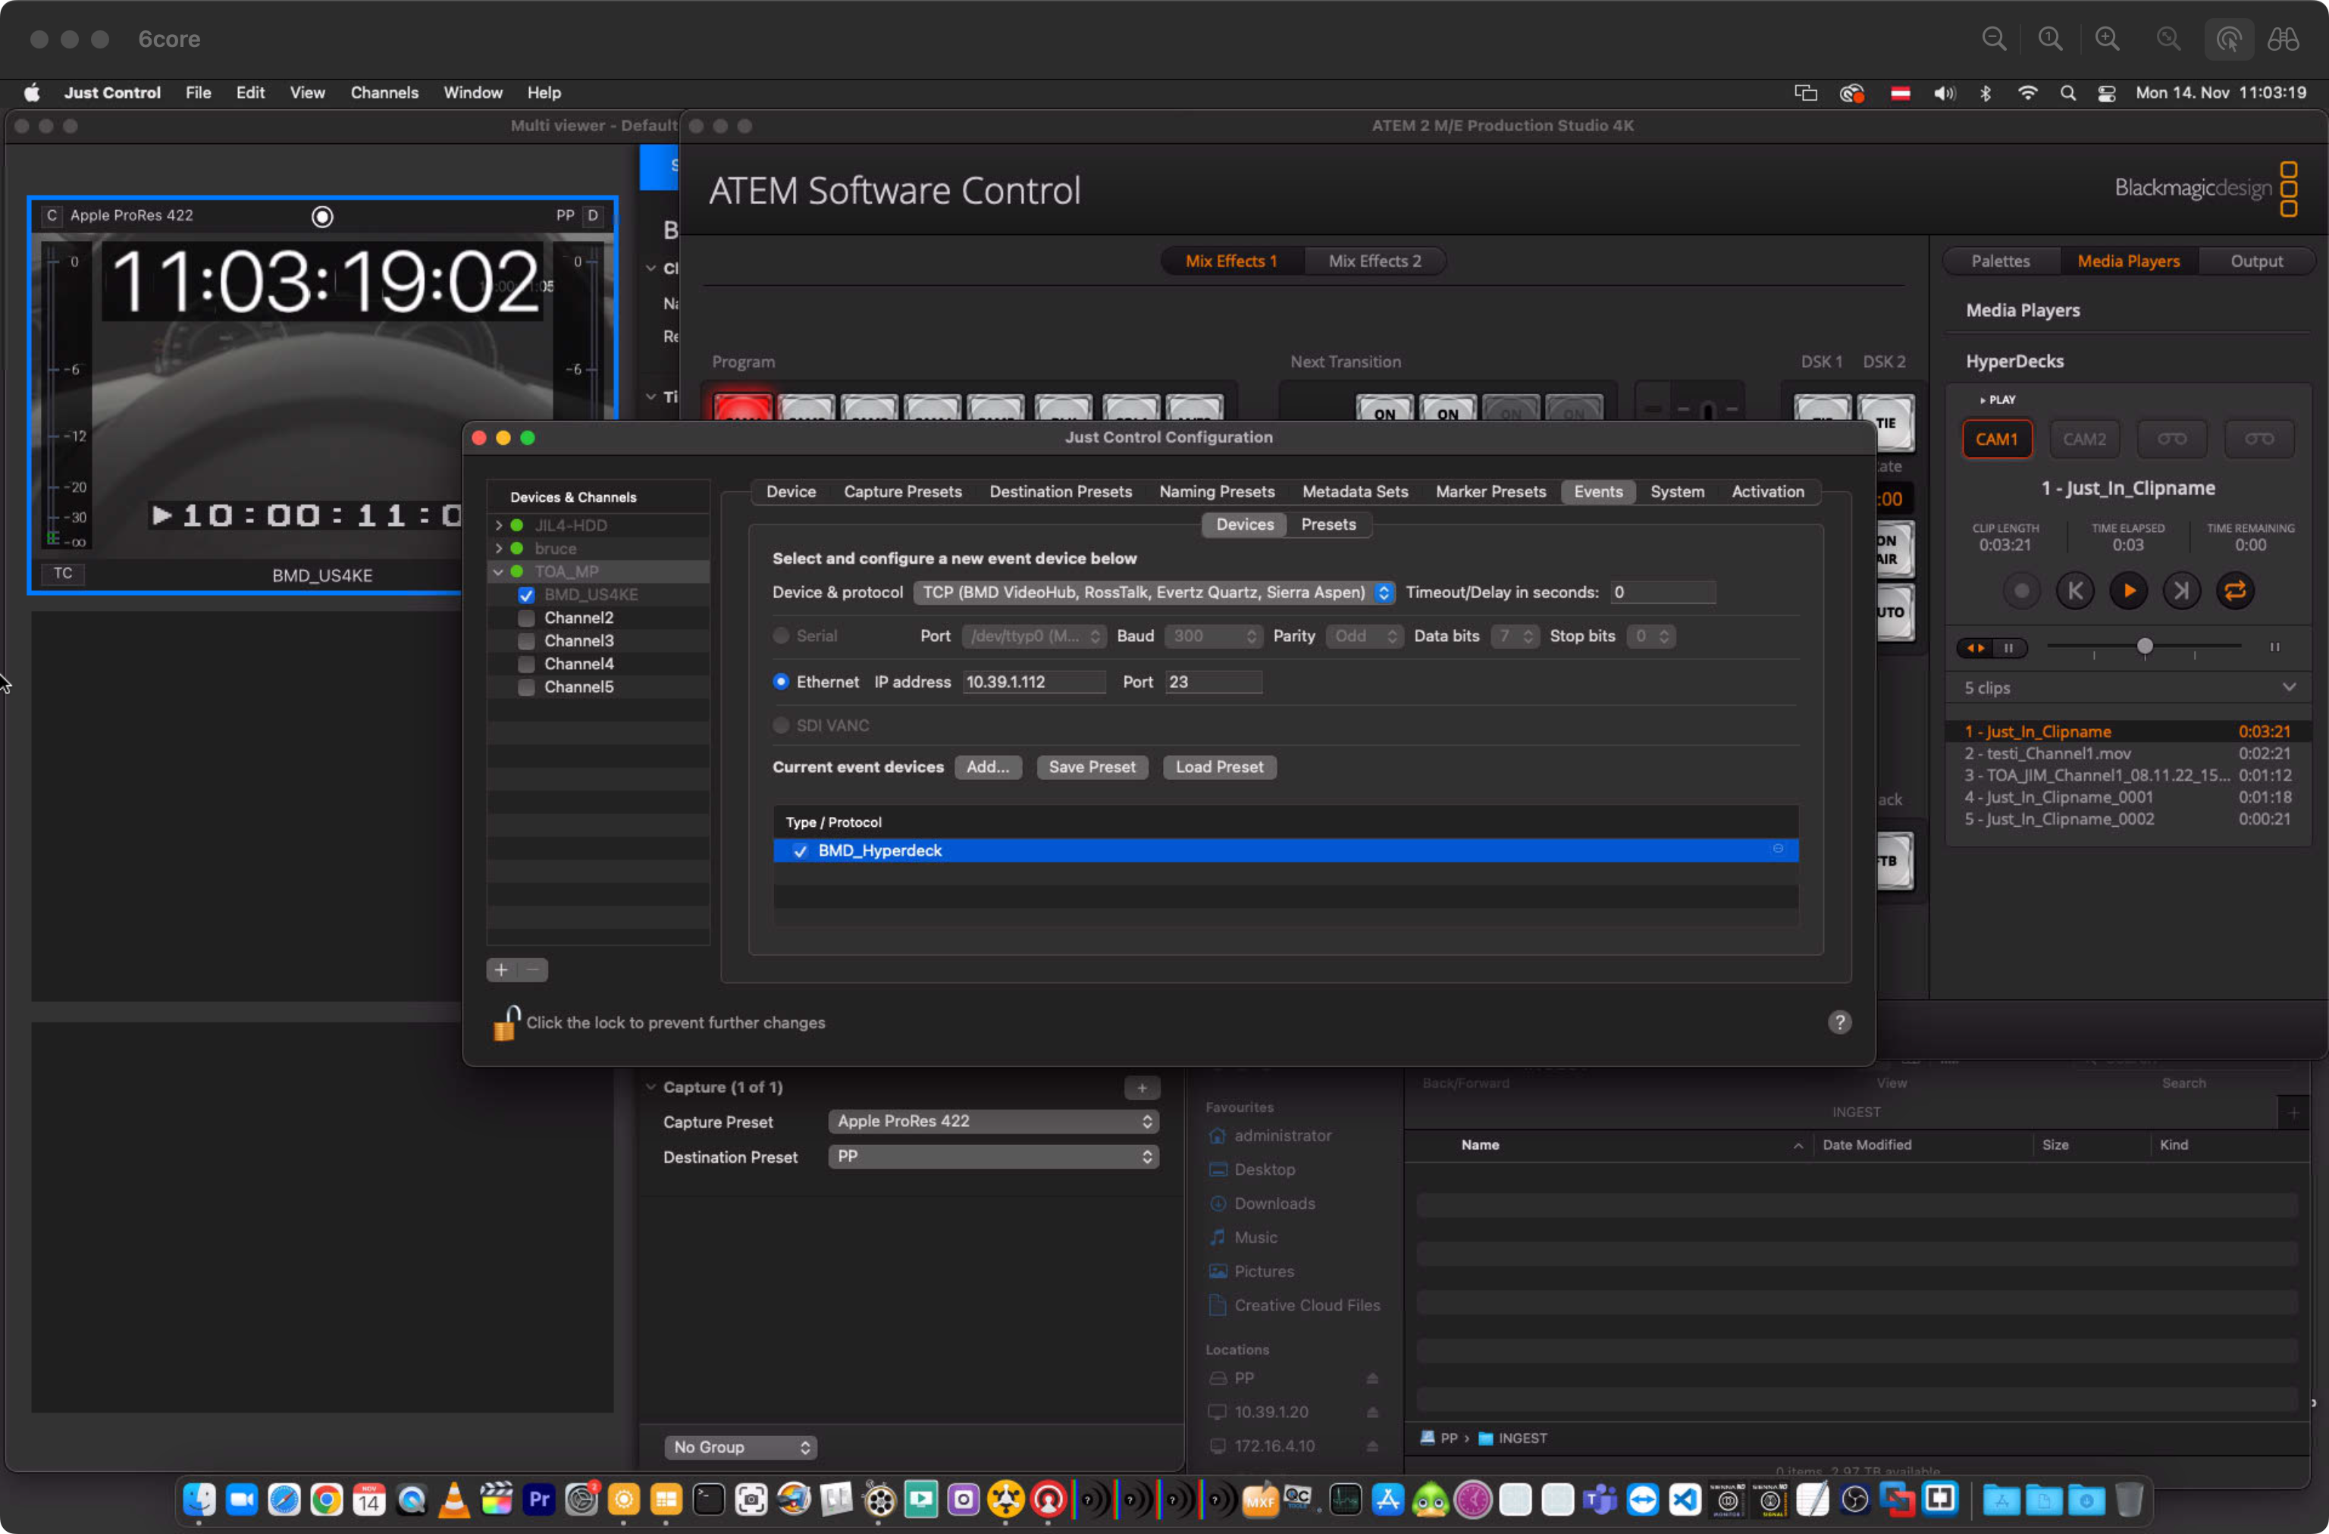Image resolution: width=2329 pixels, height=1534 pixels.
Task: Open Microsoft Teams from the dock
Action: 1600,1499
